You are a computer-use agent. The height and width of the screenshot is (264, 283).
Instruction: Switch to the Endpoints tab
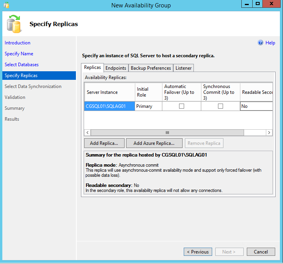(116, 68)
